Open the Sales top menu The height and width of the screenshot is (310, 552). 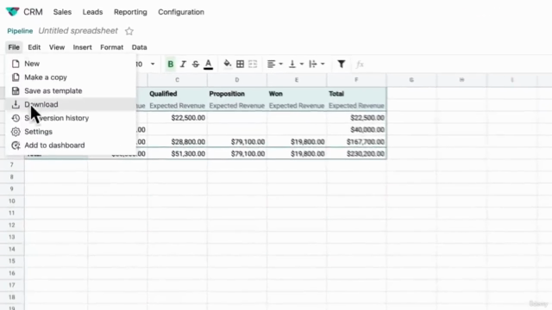(x=62, y=12)
